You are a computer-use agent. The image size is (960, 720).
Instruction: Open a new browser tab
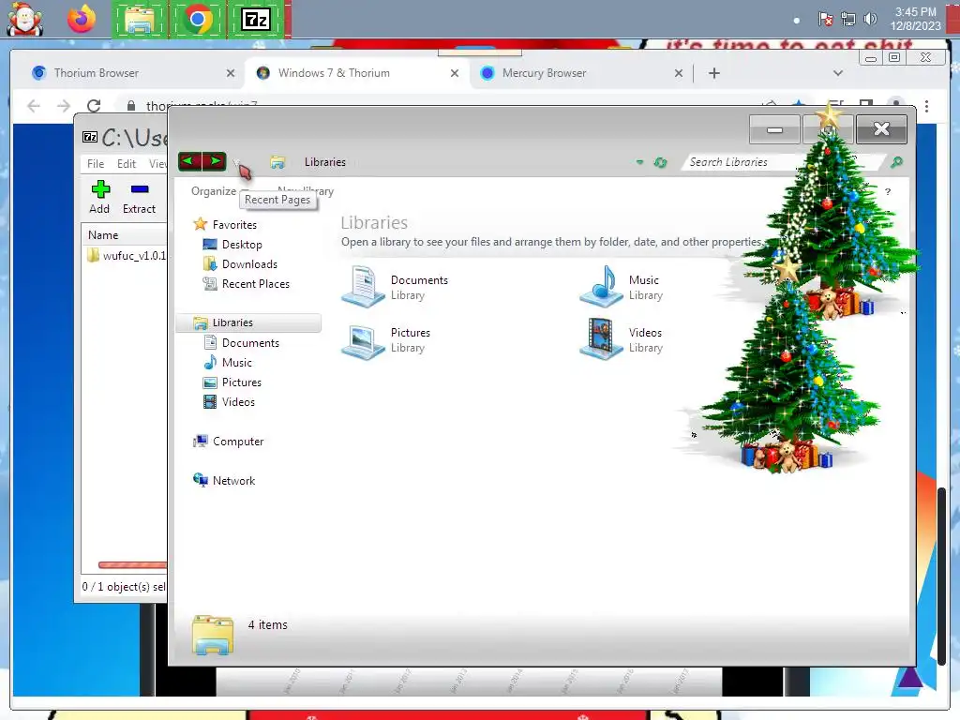click(713, 73)
